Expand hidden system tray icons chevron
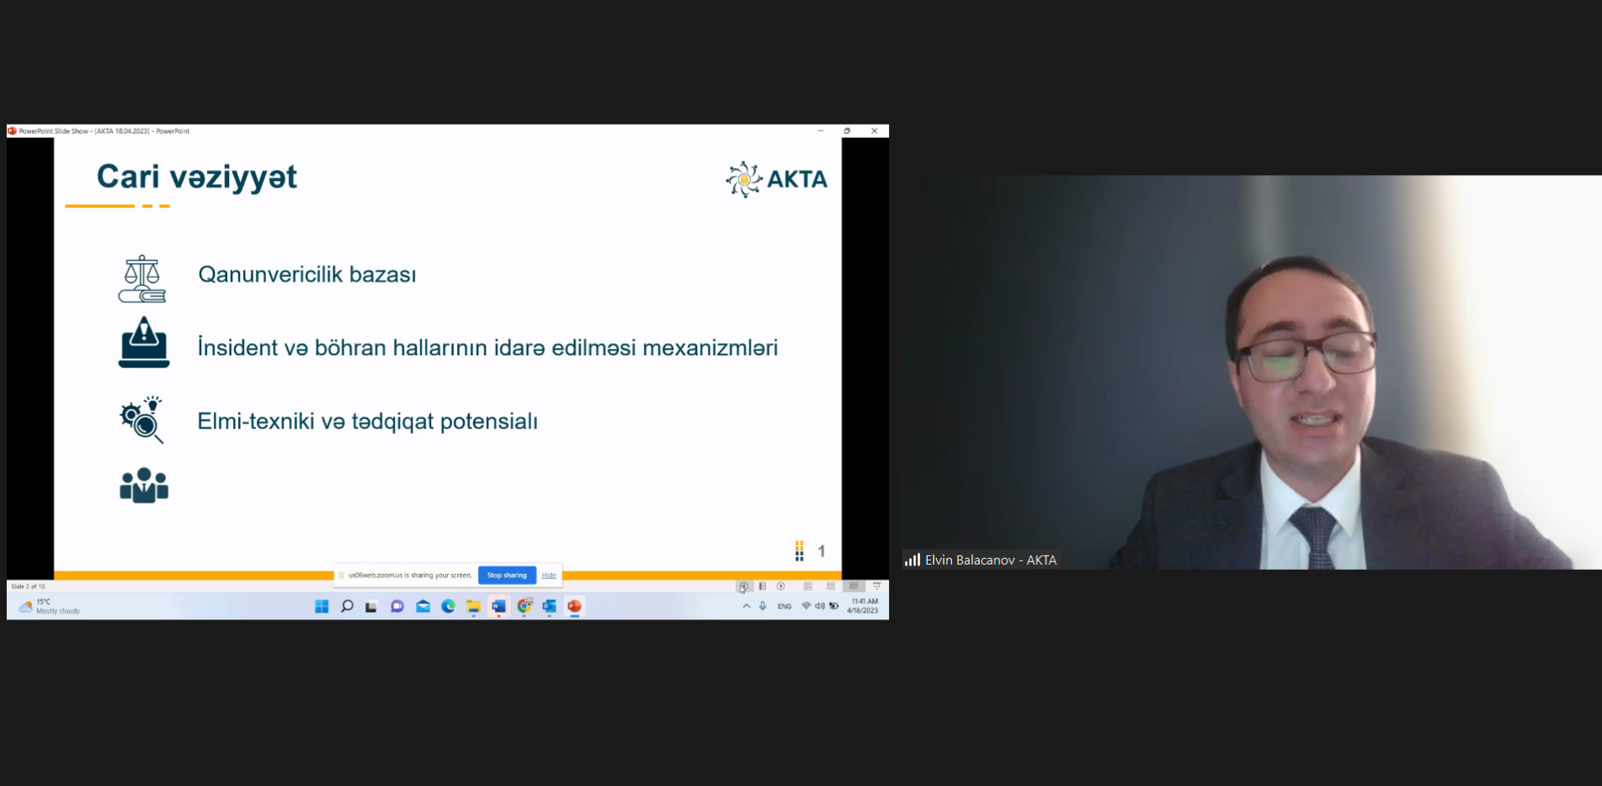Viewport: 1602px width, 786px height. (x=746, y=607)
